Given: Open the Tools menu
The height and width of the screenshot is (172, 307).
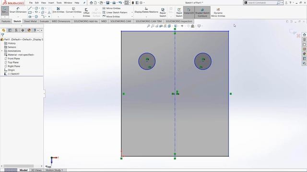Looking at the screenshot, I should click(59, 3).
